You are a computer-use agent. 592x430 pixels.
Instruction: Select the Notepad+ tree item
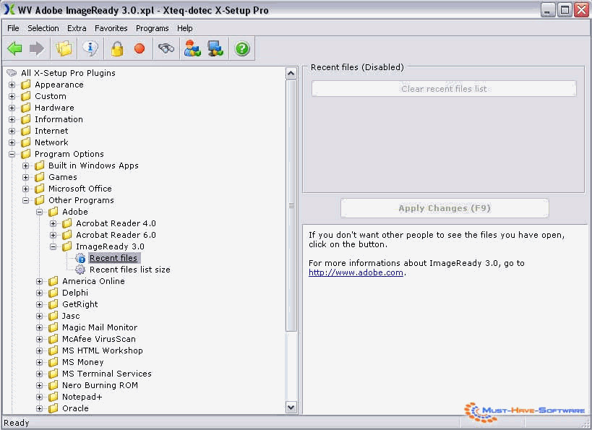pos(82,397)
